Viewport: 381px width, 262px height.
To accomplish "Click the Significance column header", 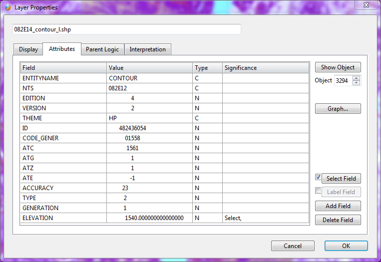I will (x=265, y=67).
